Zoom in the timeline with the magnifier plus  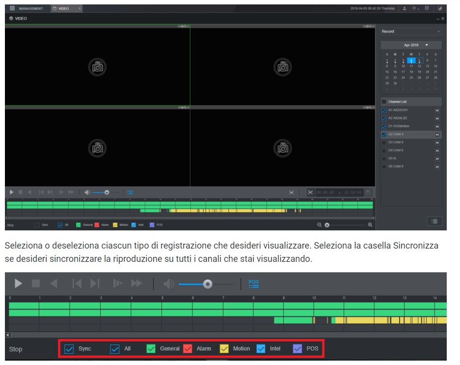(x=370, y=225)
